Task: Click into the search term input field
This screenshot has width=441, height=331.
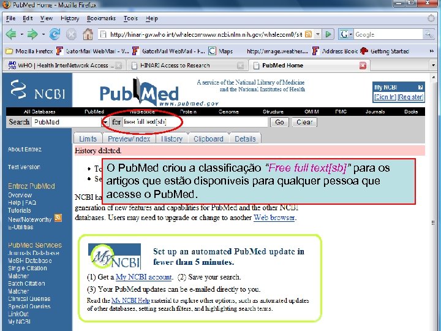Action: (x=195, y=122)
